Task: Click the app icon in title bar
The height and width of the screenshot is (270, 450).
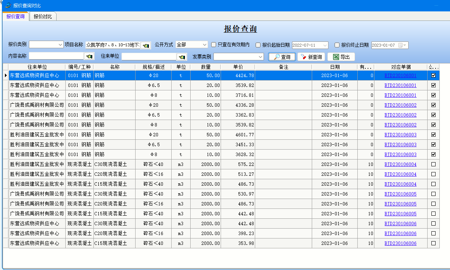Action: pyautogui.click(x=8, y=5)
